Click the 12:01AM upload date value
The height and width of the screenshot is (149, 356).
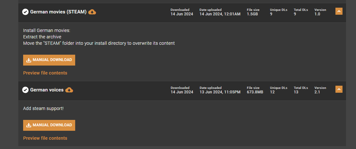point(220,14)
